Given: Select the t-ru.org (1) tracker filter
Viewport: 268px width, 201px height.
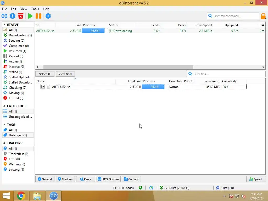Looking at the screenshot, I should pyautogui.click(x=18, y=170).
